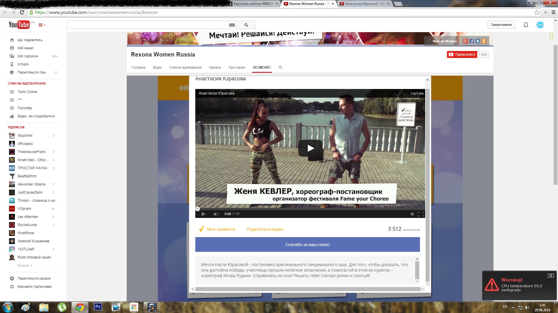Switch to the Списки відтворення tab
The image size is (558, 313).
pyautogui.click(x=185, y=68)
